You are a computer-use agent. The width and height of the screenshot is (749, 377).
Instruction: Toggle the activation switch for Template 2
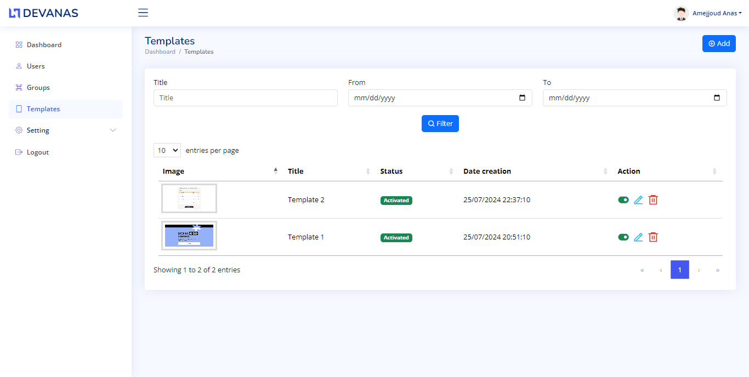click(623, 199)
